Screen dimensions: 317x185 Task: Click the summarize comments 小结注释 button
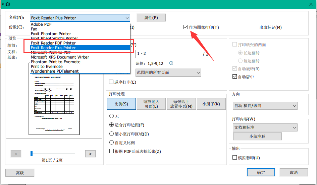click(257, 136)
